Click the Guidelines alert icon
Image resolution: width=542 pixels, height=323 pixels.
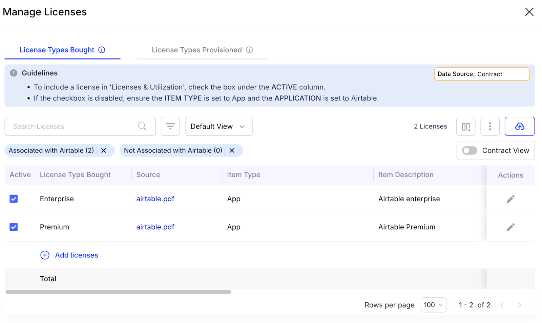(x=14, y=73)
